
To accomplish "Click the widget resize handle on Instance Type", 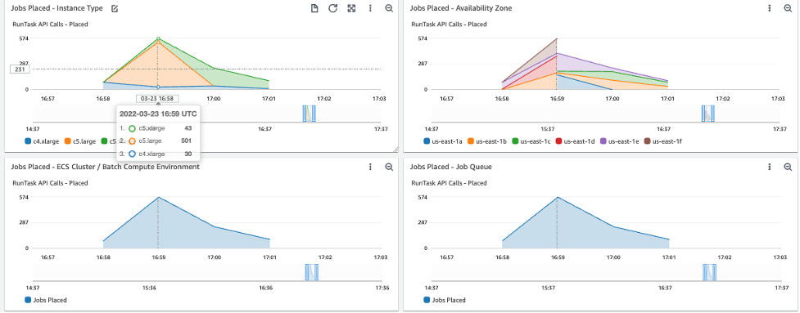I will point(395,149).
